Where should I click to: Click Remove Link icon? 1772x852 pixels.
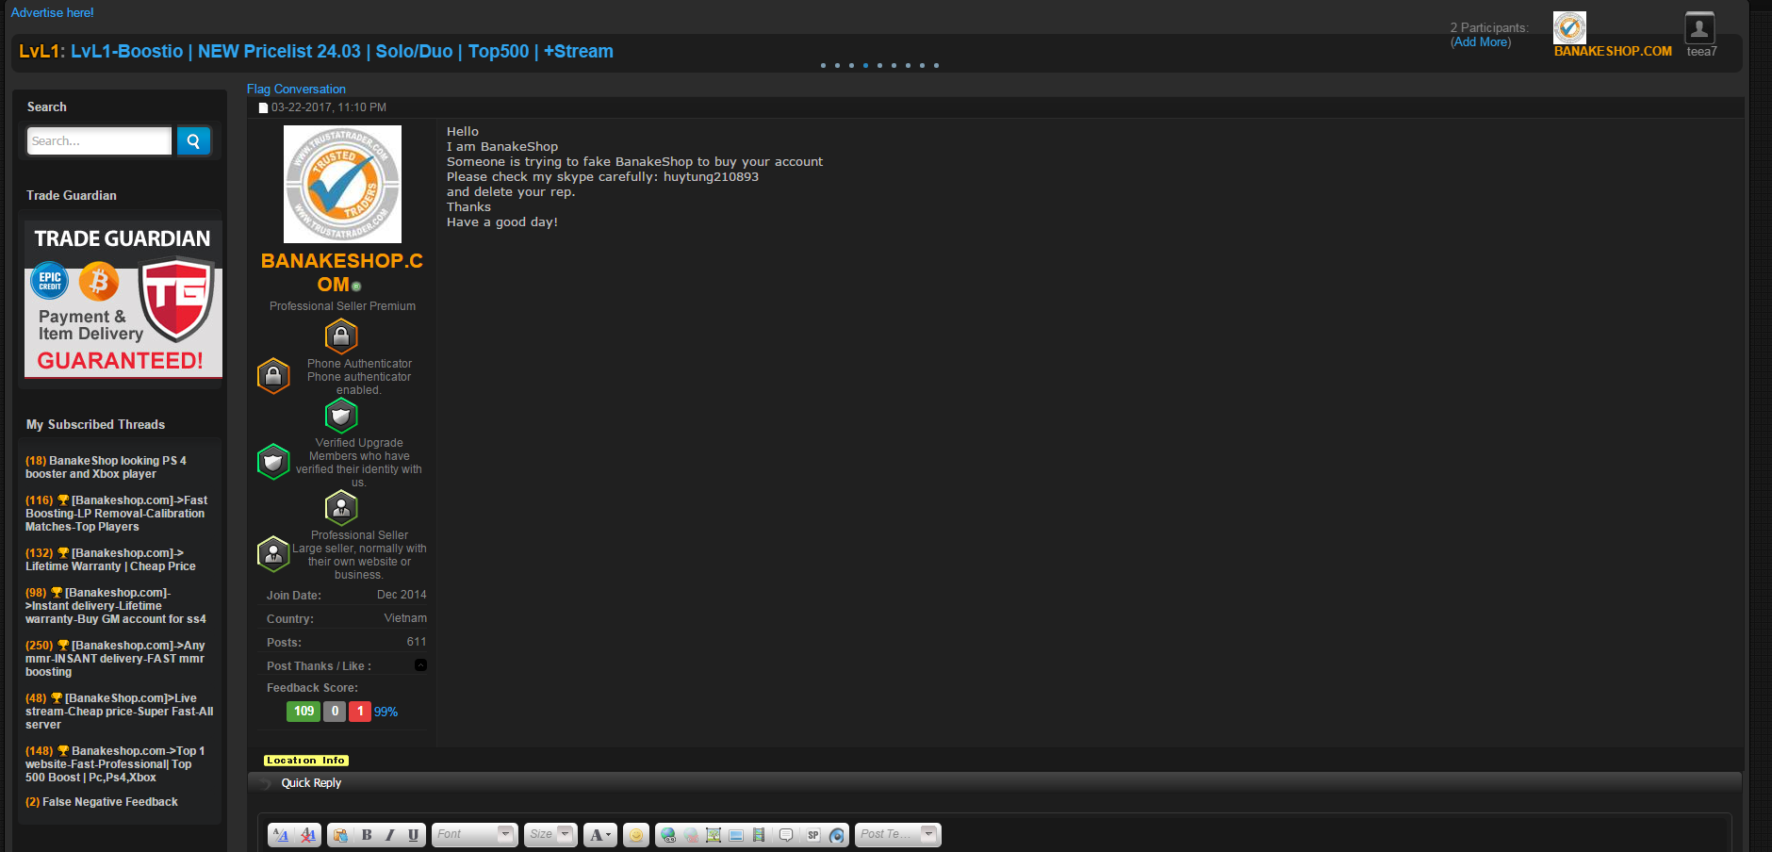click(x=691, y=835)
